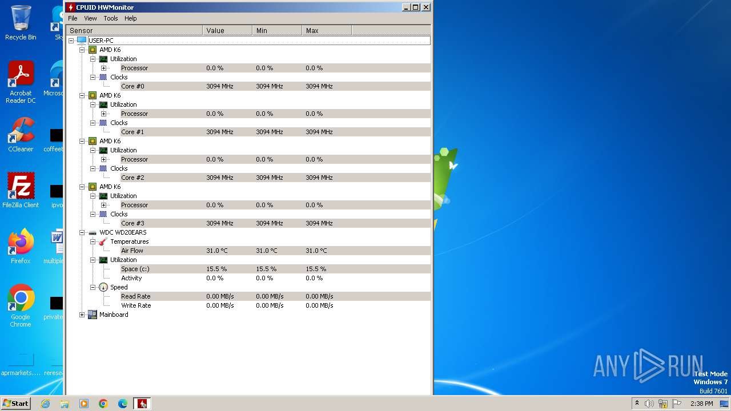731x411 pixels.
Task: Click the Mainboard chip icon
Action: tap(93, 315)
